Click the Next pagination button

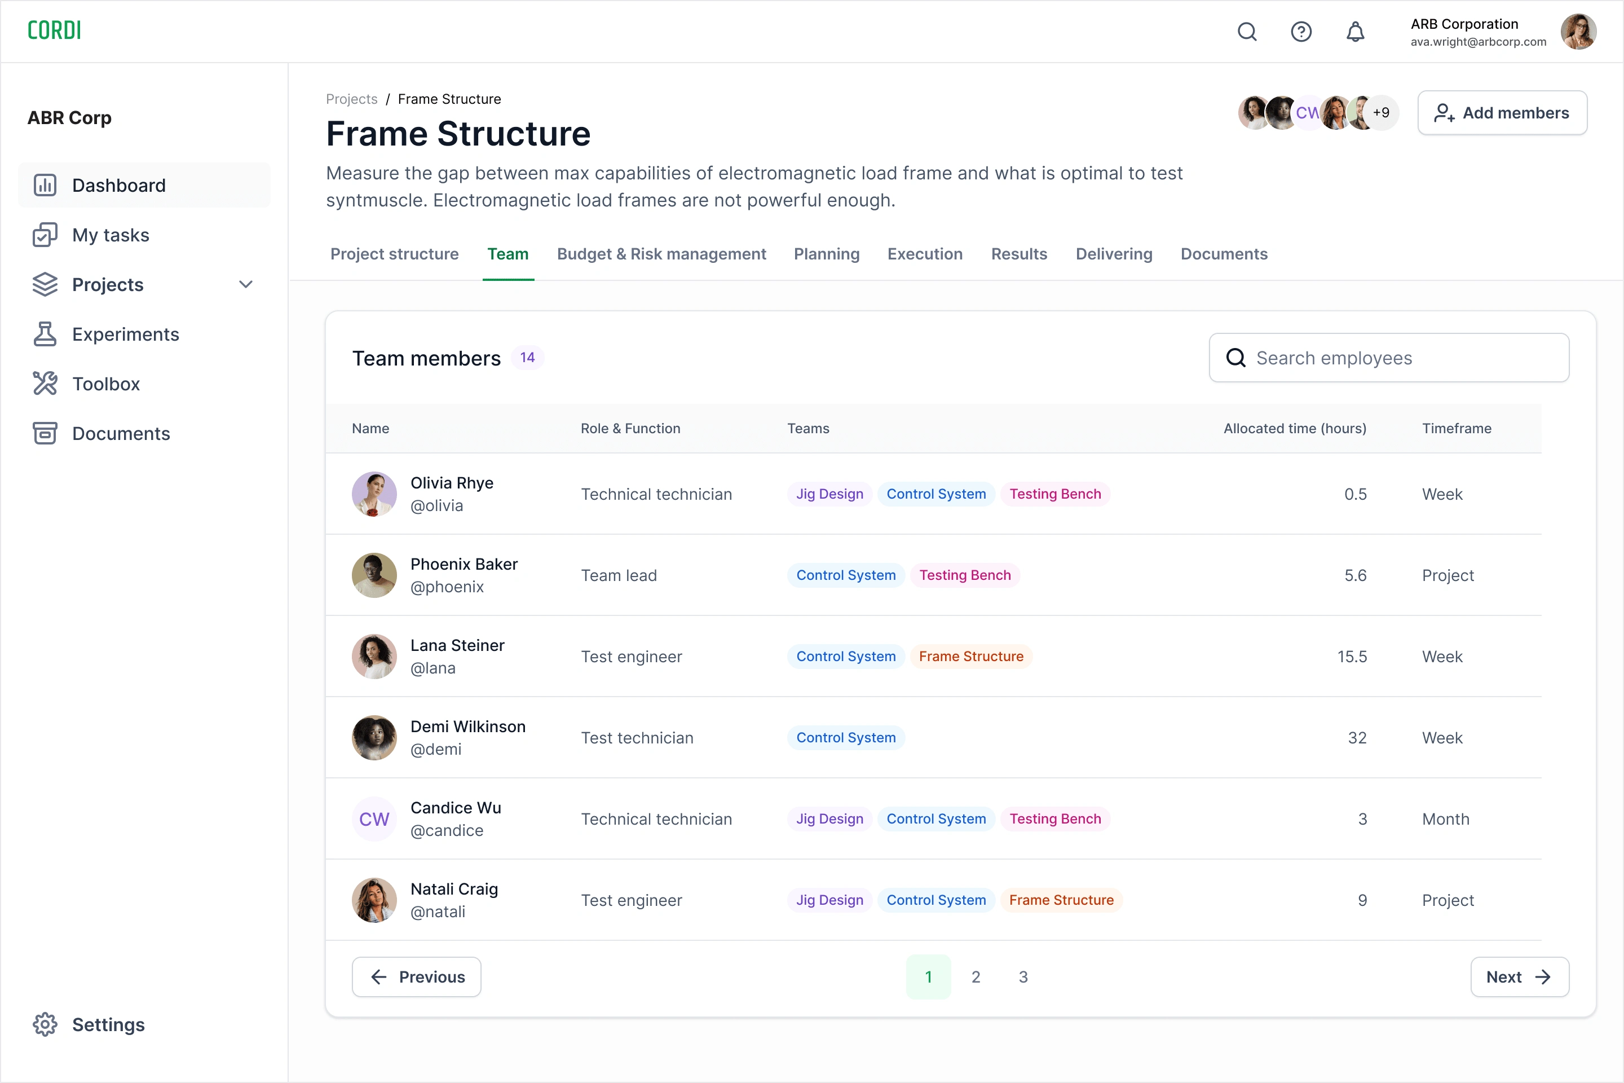tap(1515, 976)
